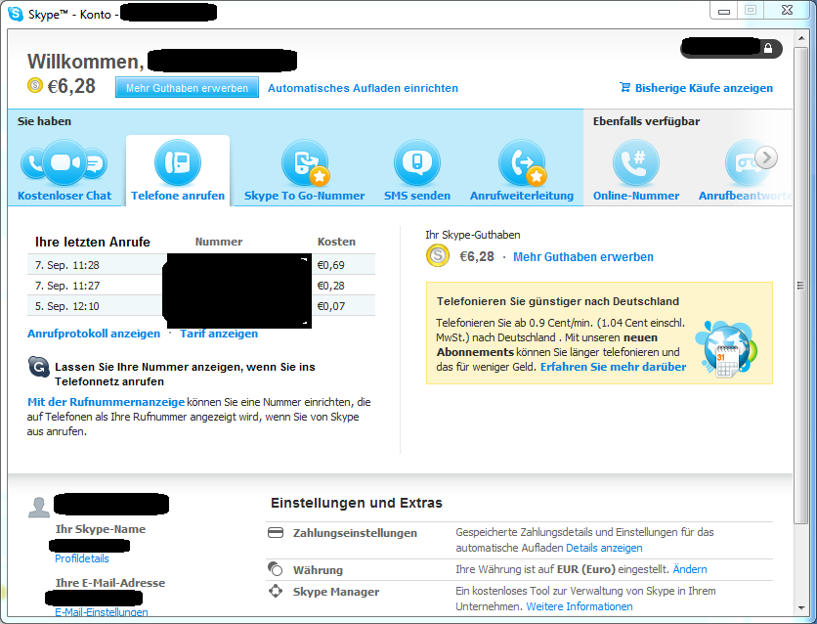Click the Profildetails link

(82, 558)
